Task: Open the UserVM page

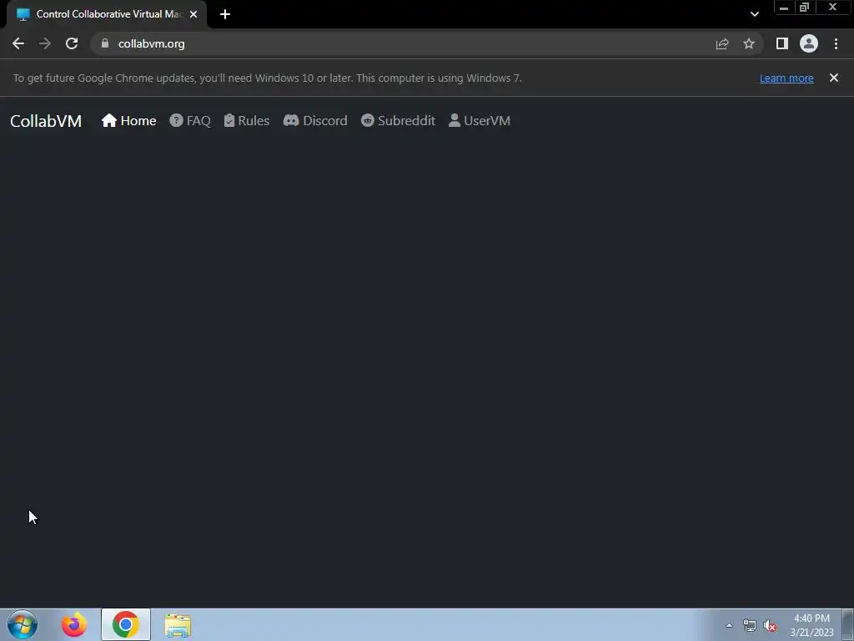Action: 480,120
